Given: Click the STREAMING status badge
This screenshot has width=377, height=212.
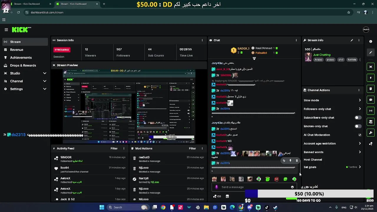Looking at the screenshot, I should (x=62, y=50).
